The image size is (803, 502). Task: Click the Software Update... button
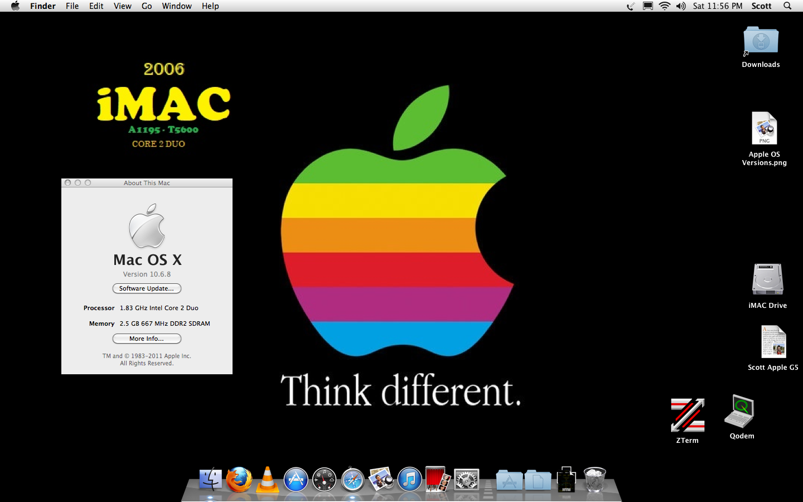tap(147, 288)
